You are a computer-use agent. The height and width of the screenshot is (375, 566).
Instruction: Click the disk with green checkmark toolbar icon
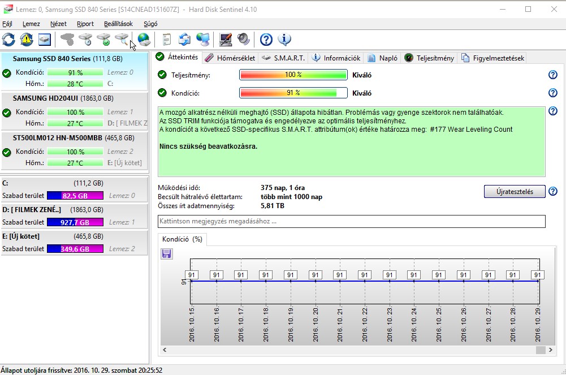click(103, 40)
